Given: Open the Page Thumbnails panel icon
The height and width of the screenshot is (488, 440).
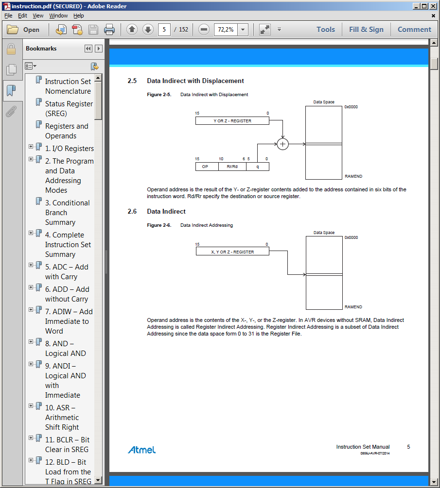Looking at the screenshot, I should (11, 69).
